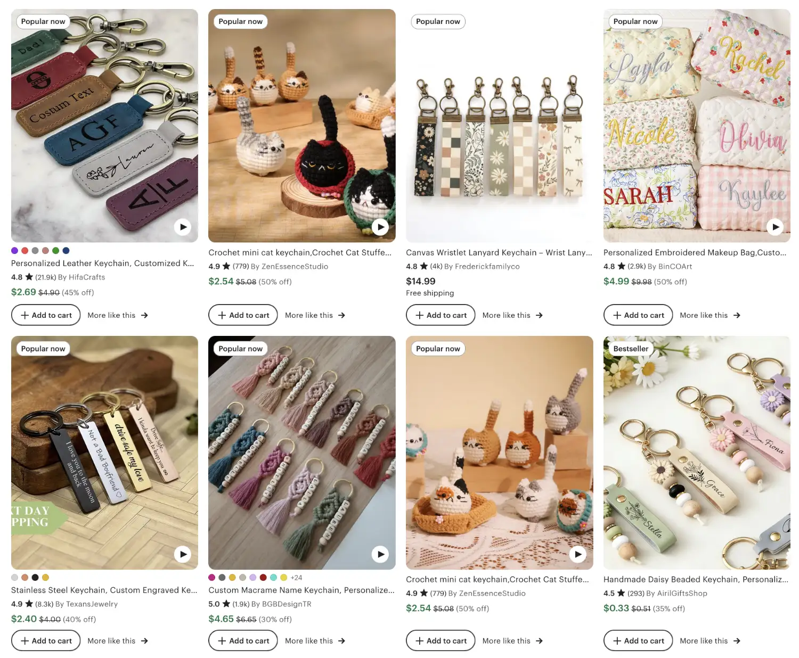Play video on Stainless Steel Keychain image
Screen dimensions: 799x658
pyautogui.click(x=183, y=554)
